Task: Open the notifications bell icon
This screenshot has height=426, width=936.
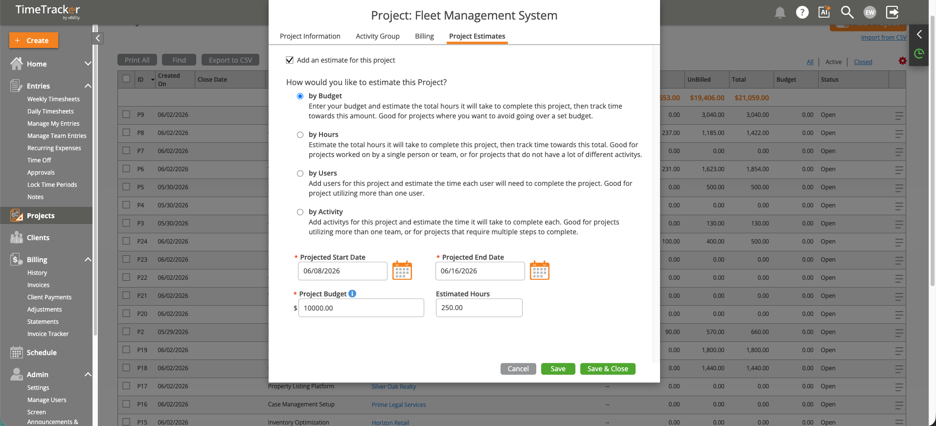Action: point(780,13)
